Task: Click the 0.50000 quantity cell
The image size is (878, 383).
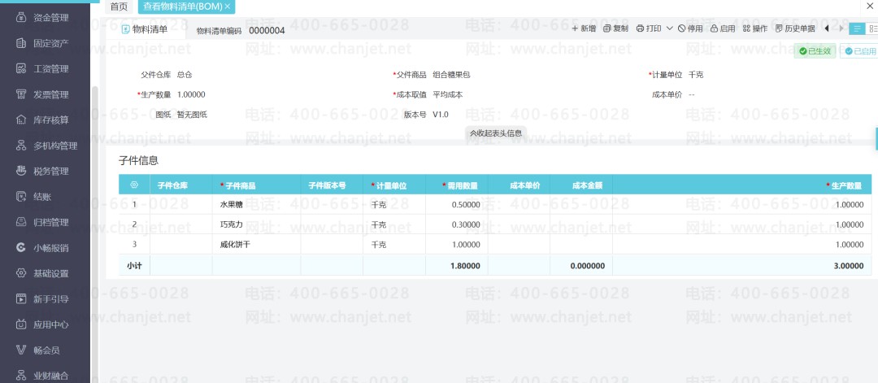Action: click(456, 204)
